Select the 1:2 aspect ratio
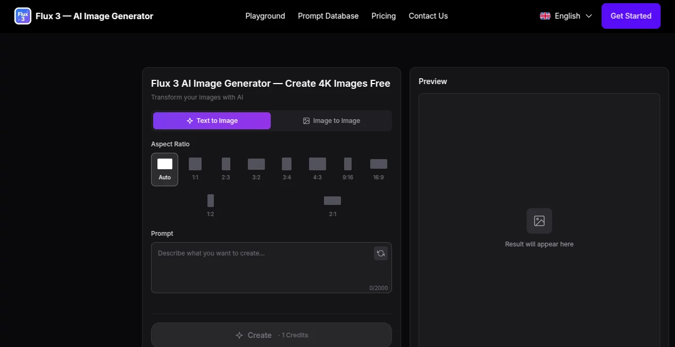Viewport: 675px width, 347px height. tap(211, 206)
